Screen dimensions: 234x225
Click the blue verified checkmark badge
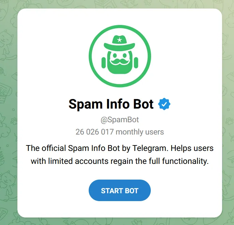[164, 104]
